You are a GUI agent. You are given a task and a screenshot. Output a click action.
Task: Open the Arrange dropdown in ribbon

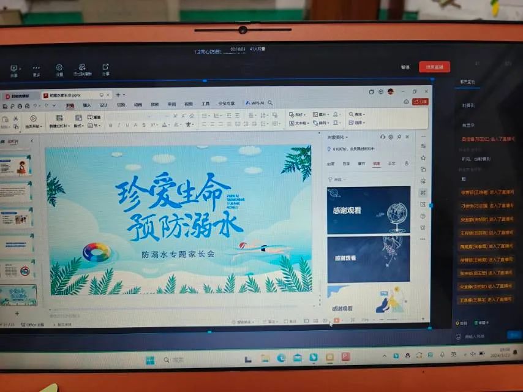tap(320, 123)
